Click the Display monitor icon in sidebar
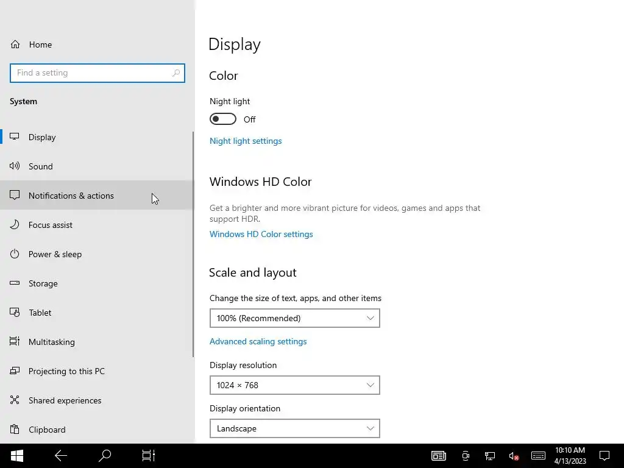 pos(15,137)
